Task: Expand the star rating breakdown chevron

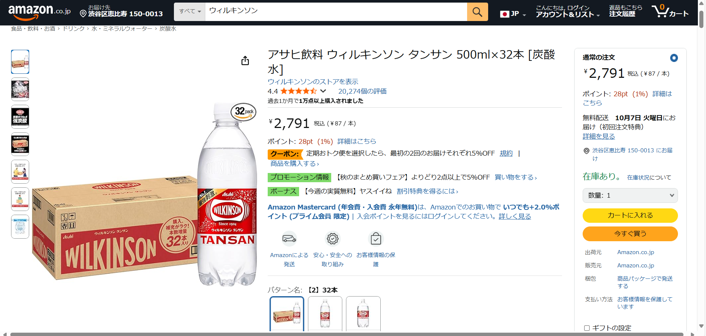Action: (x=323, y=91)
